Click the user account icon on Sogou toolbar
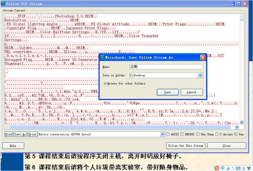The height and width of the screenshot is (171, 253). [243, 168]
